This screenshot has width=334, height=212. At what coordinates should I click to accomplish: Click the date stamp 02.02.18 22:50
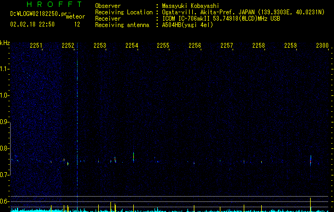[32, 24]
